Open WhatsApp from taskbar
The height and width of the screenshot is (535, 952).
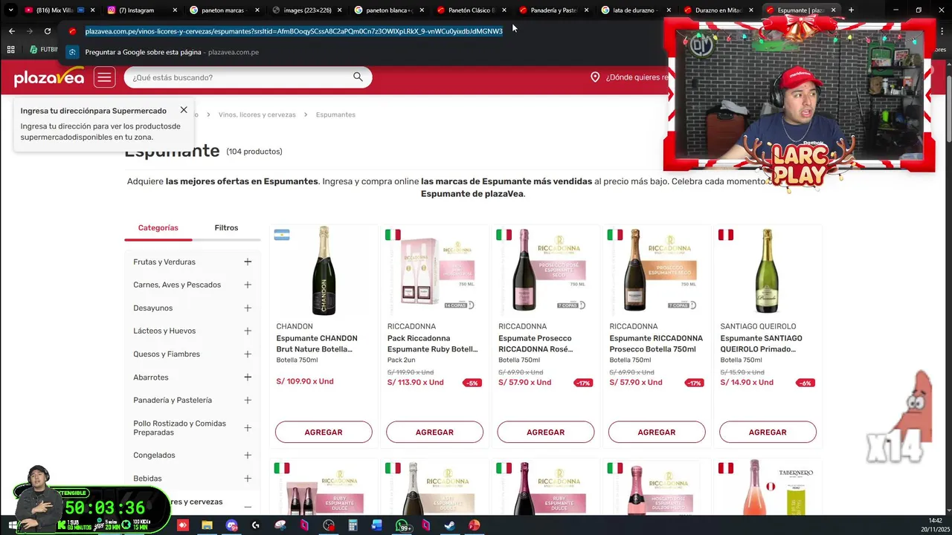[x=402, y=525]
